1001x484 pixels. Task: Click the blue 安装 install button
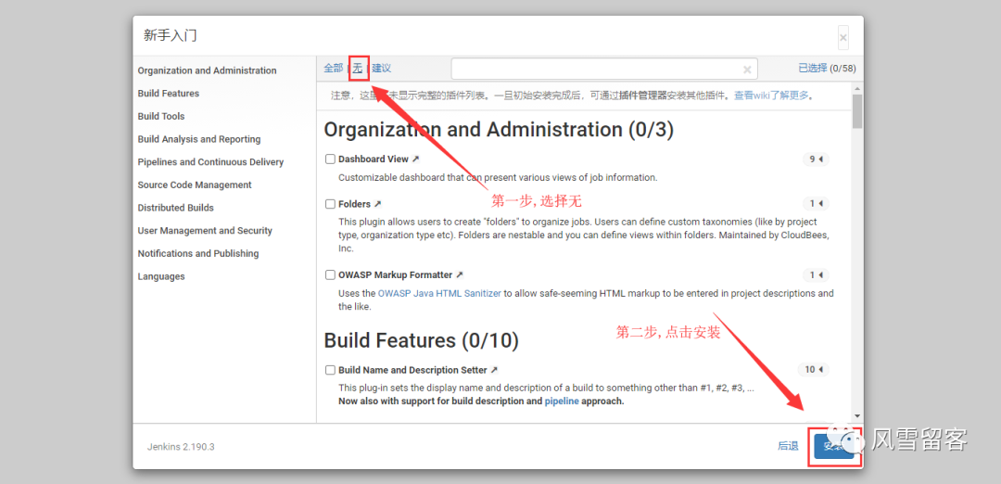pos(834,446)
